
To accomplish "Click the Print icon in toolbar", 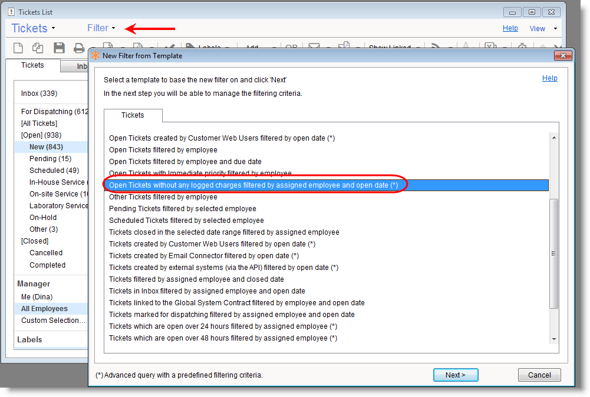I will pyautogui.click(x=79, y=48).
